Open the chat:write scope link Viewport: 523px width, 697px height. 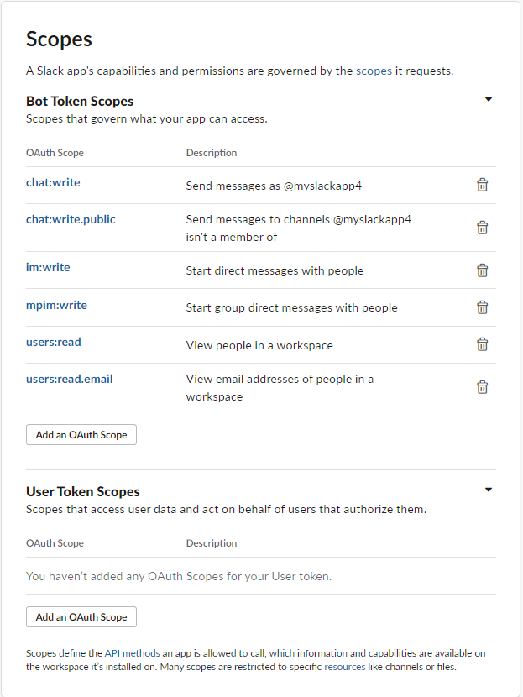[x=53, y=183]
